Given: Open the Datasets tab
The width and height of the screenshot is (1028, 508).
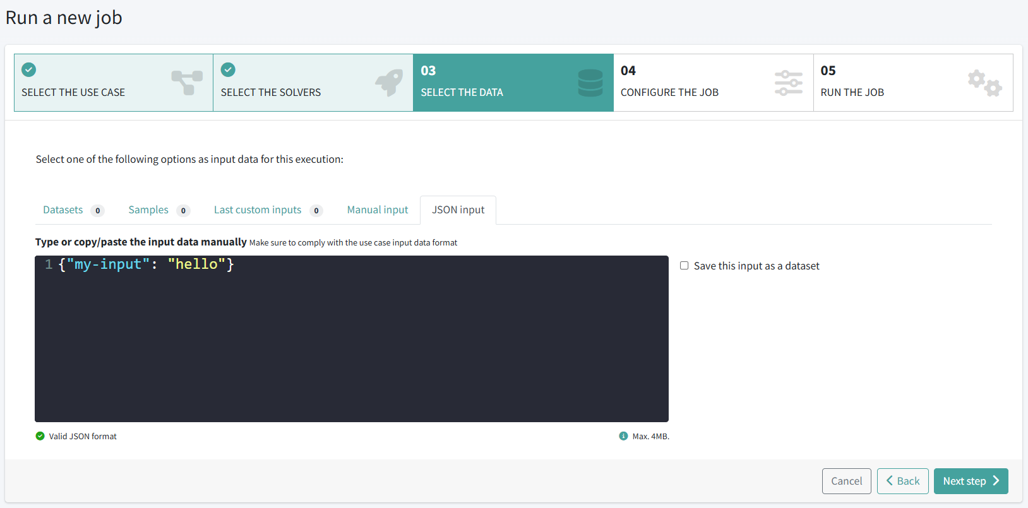Looking at the screenshot, I should 63,210.
